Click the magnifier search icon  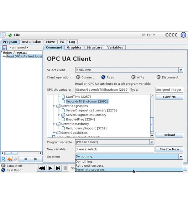3,159
